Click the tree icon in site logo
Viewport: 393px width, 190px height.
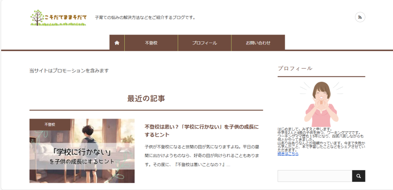38,17
